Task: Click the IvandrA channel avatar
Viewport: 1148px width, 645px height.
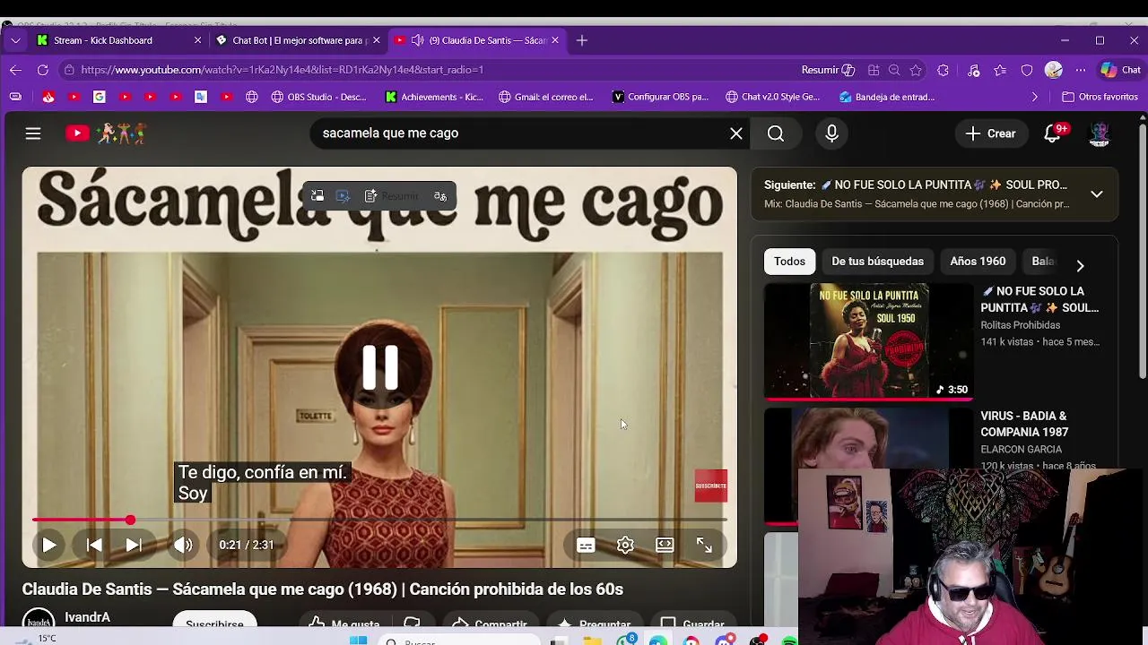Action: [x=38, y=620]
